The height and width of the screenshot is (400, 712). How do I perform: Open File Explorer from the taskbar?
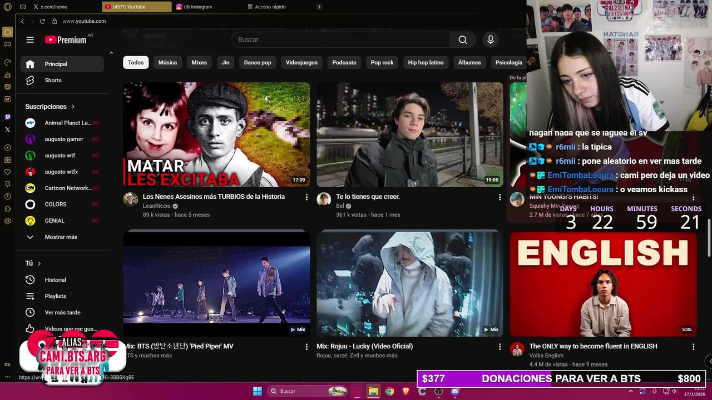point(373,391)
